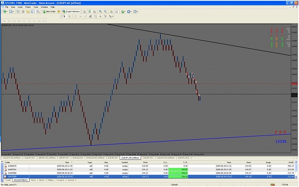Select the Horizontal line drawing tool
This screenshot has width=299, height=187.
pos(80,17)
